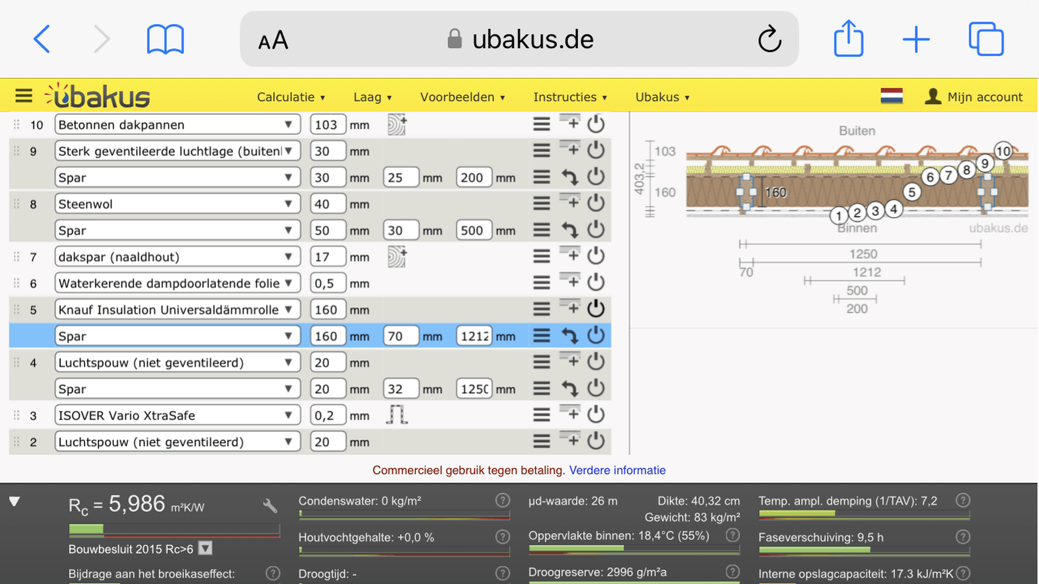Edit Steenwol thickness 40 mm field
The height and width of the screenshot is (584, 1039).
[328, 204]
